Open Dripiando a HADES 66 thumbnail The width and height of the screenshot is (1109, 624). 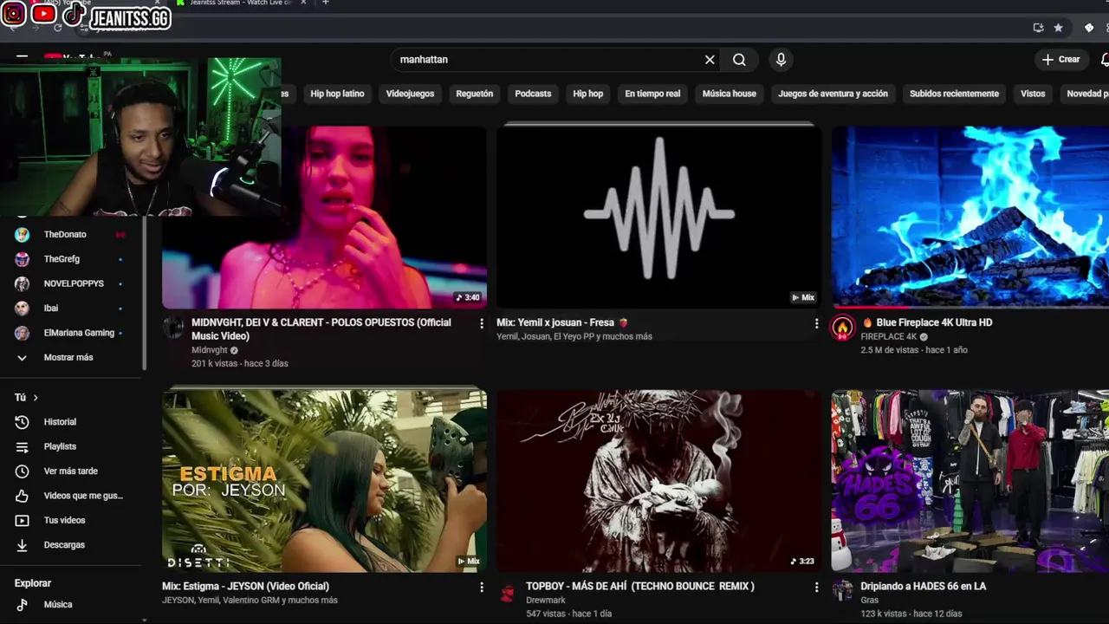click(x=970, y=480)
